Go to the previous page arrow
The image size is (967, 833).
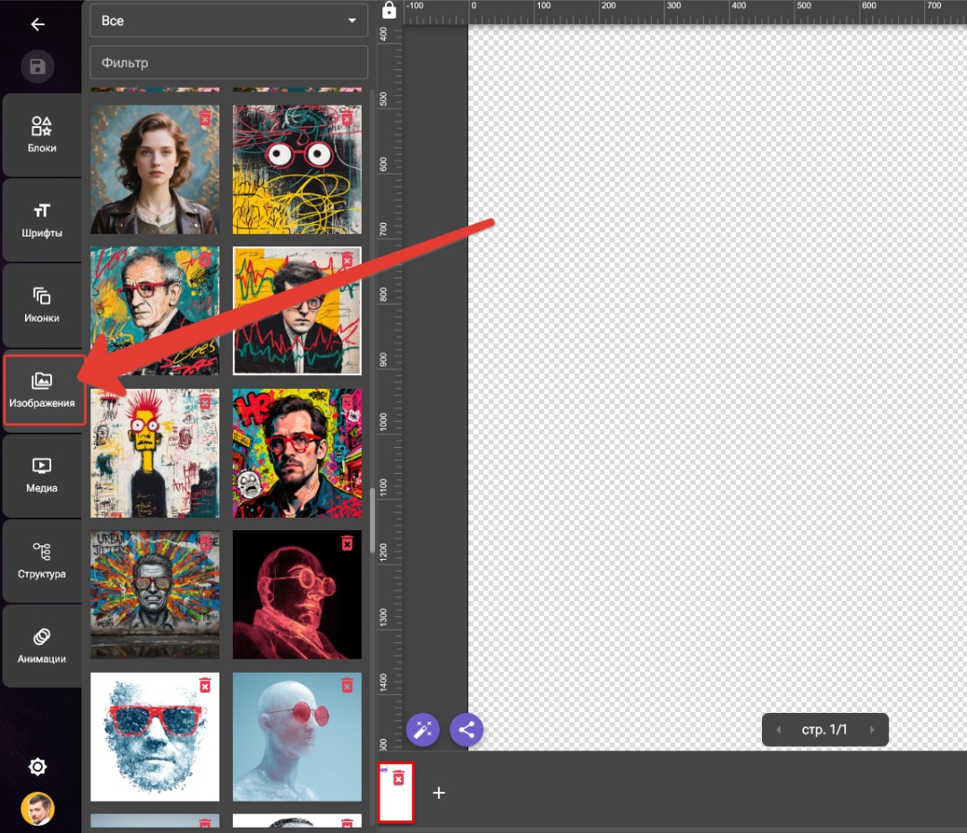pos(778,730)
